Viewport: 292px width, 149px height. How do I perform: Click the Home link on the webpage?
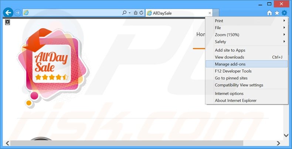201,35
